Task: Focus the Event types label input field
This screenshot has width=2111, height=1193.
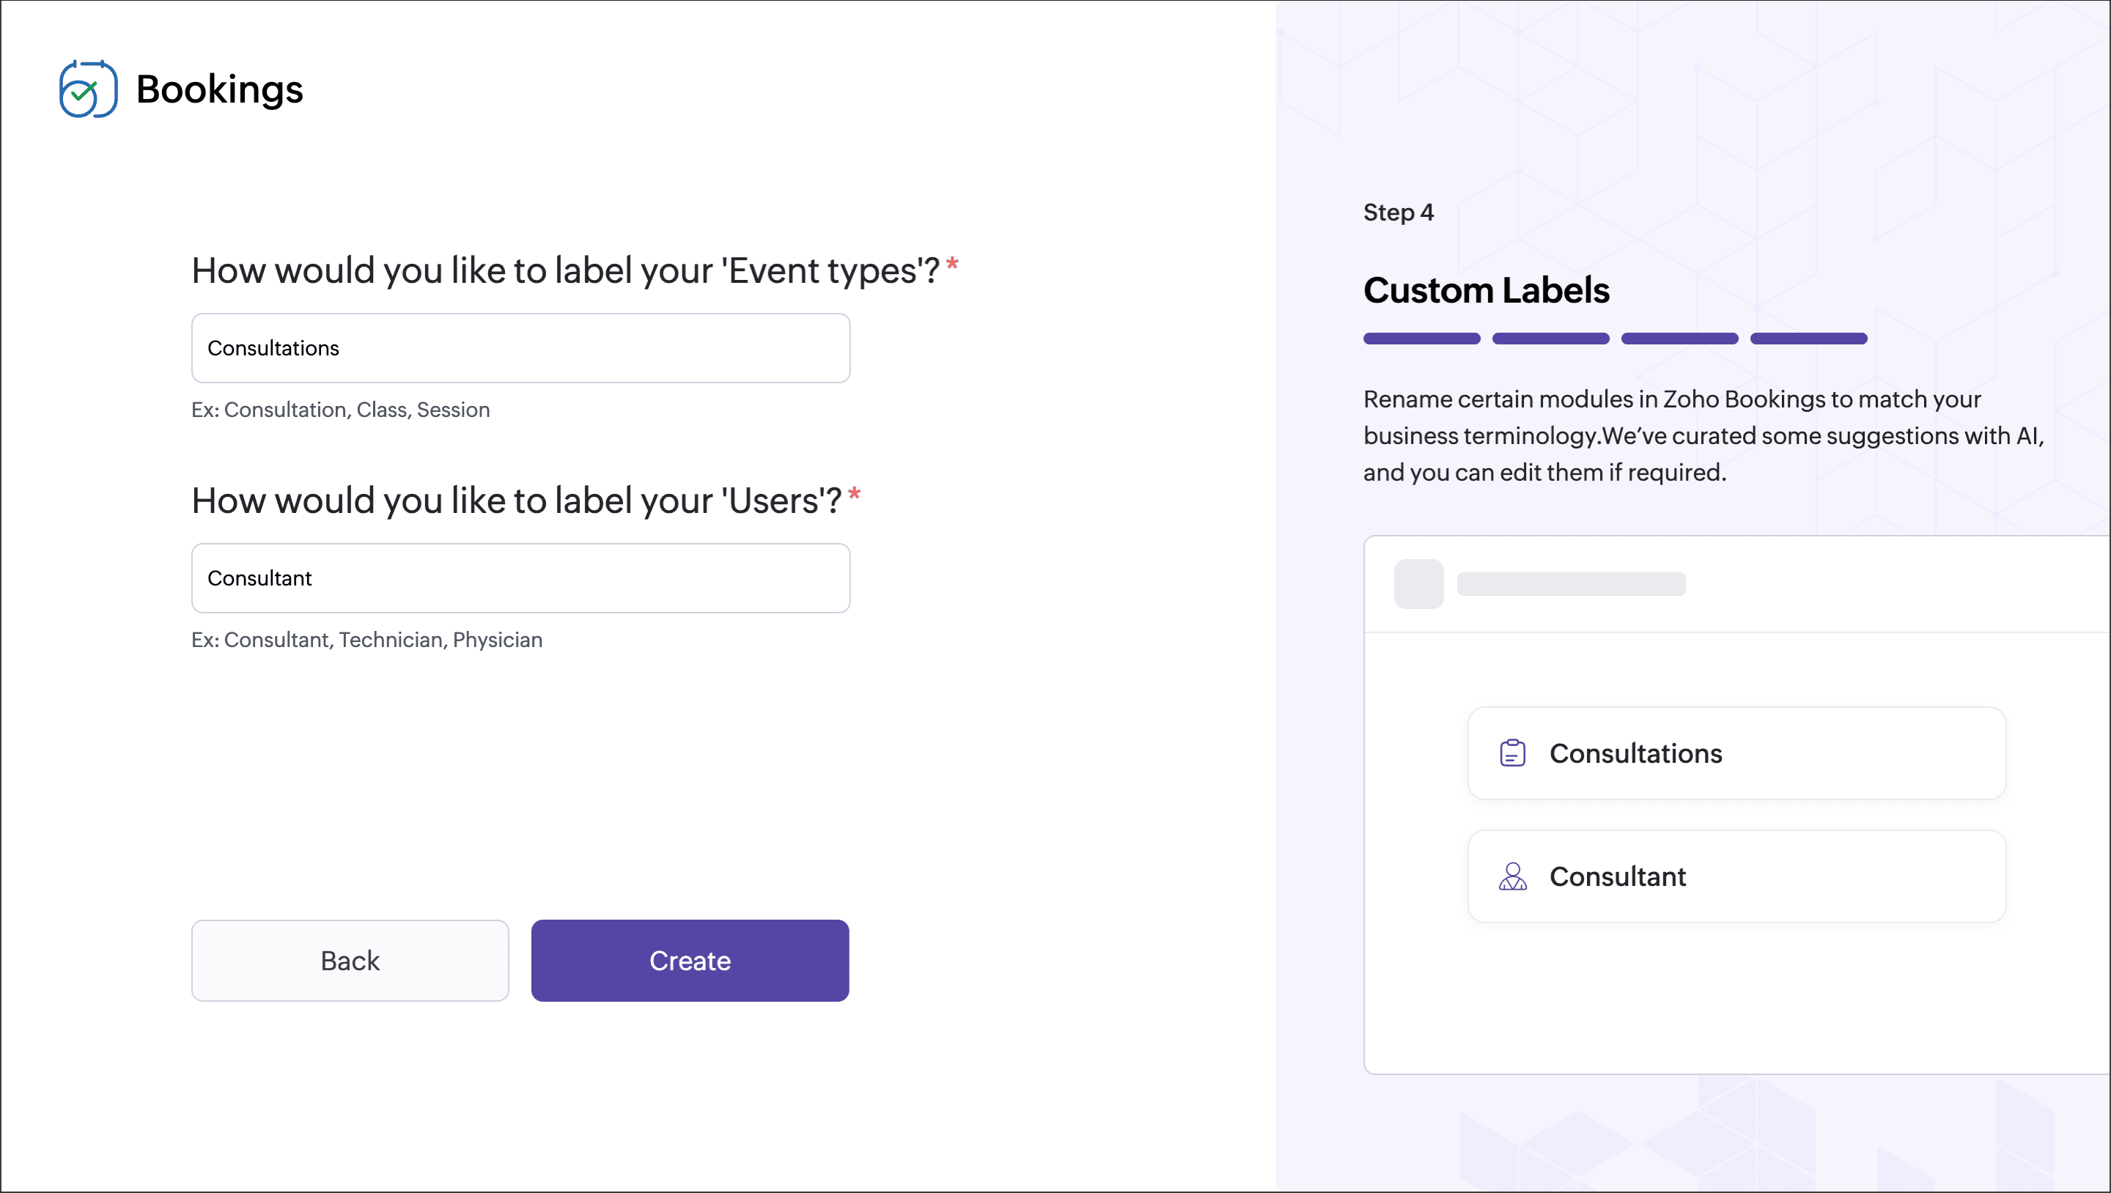Action: (520, 348)
